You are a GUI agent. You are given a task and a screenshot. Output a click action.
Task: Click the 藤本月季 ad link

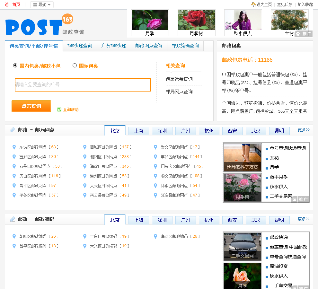point(279,177)
